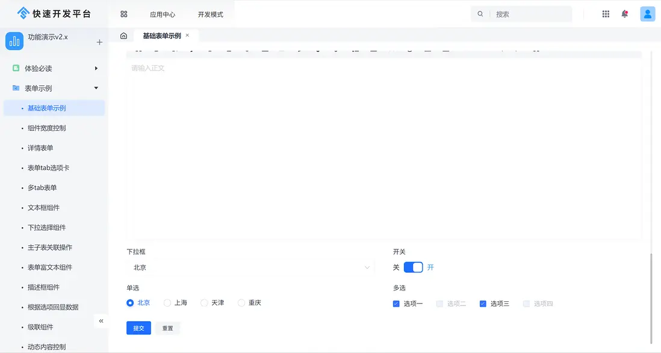This screenshot has width=661, height=353.
Task: Click the plus icon beside 功能演示v2.x
Action: click(x=99, y=42)
